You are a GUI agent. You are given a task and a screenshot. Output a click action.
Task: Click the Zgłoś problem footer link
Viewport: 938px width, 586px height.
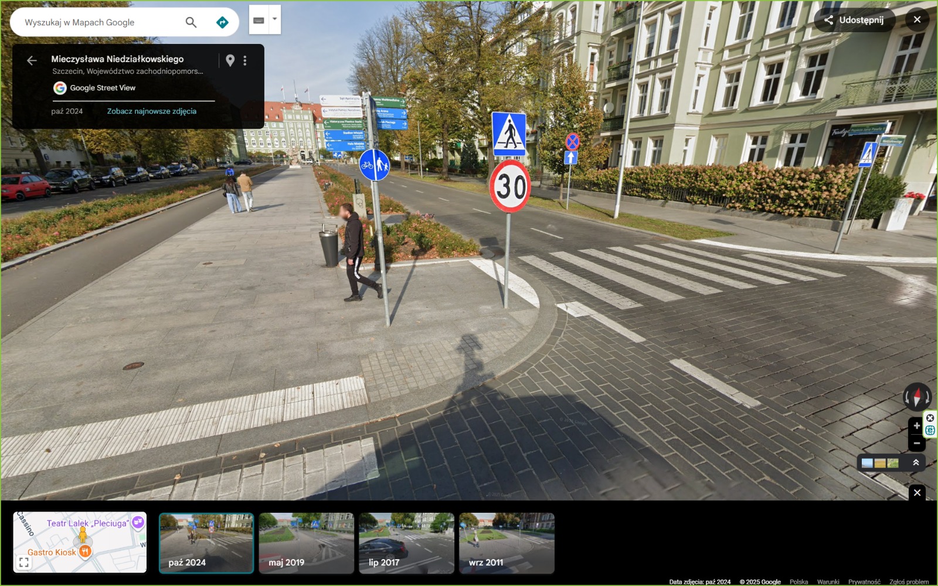[x=909, y=582]
